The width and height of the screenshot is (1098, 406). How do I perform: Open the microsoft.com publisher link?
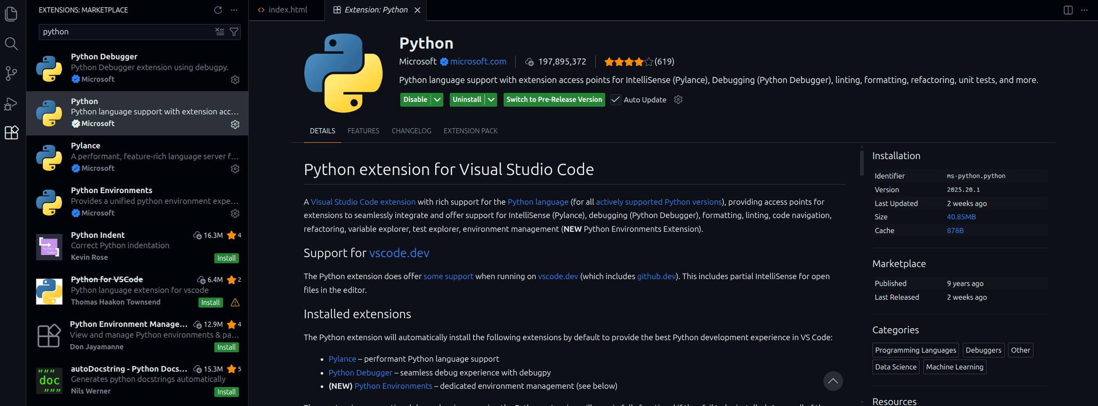478,62
